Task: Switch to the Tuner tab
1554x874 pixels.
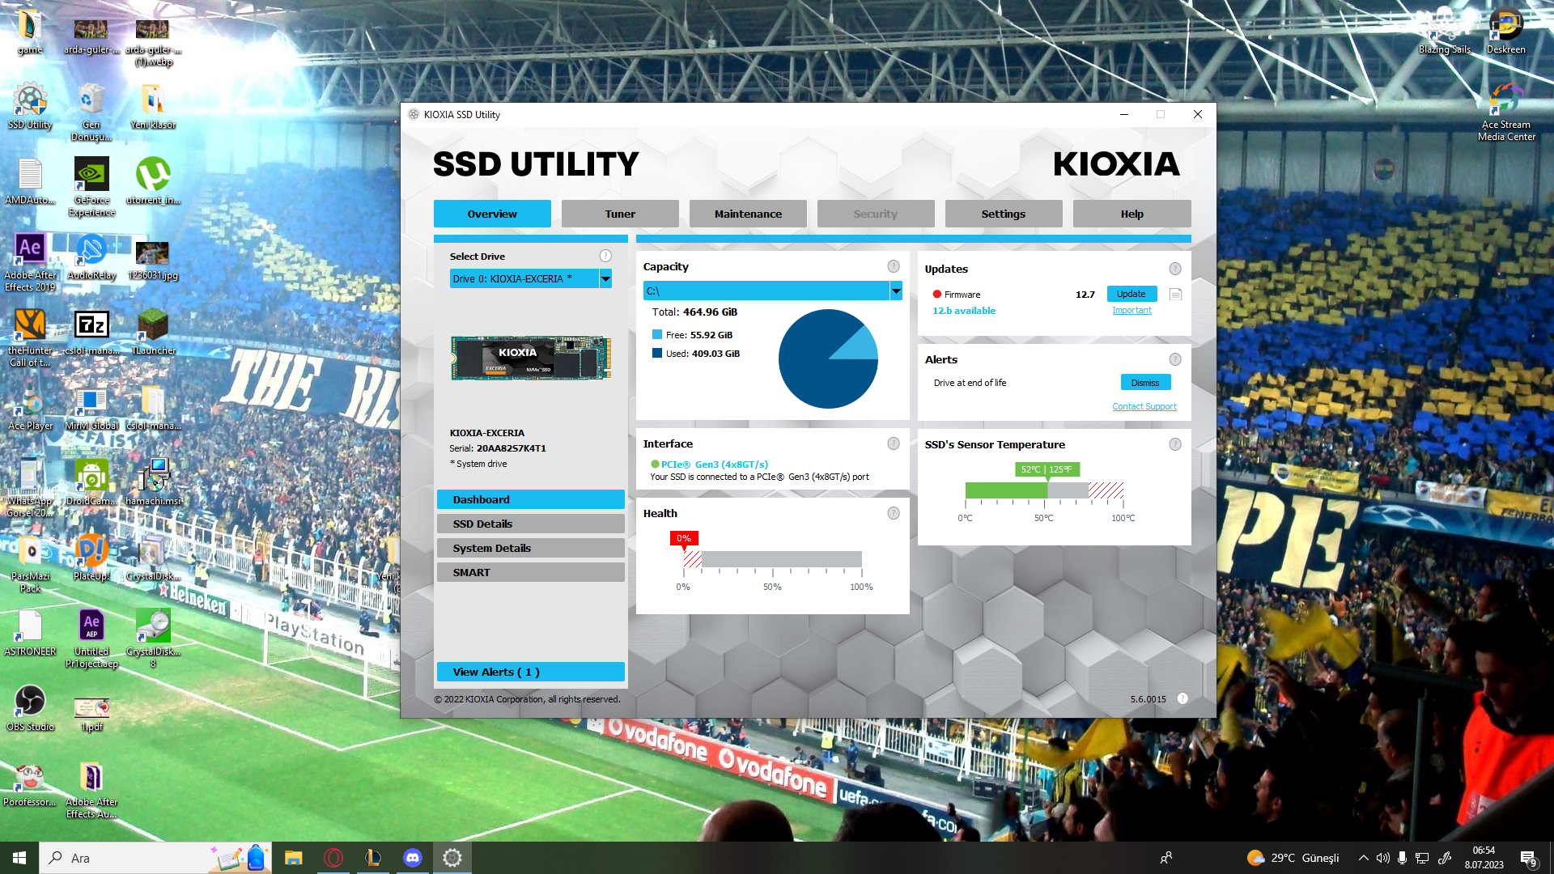Action: coord(619,214)
